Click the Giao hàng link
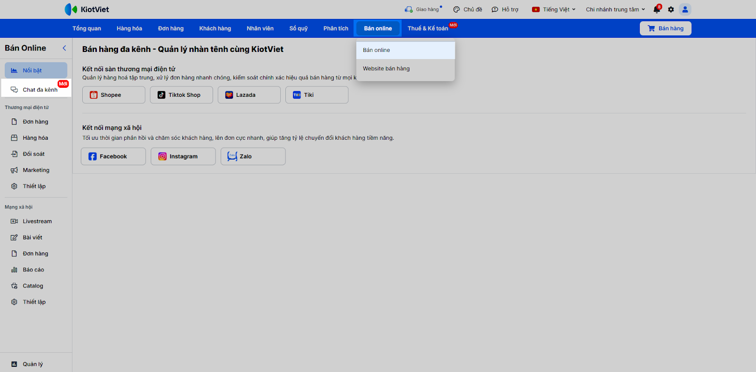756x372 pixels. tap(427, 9)
